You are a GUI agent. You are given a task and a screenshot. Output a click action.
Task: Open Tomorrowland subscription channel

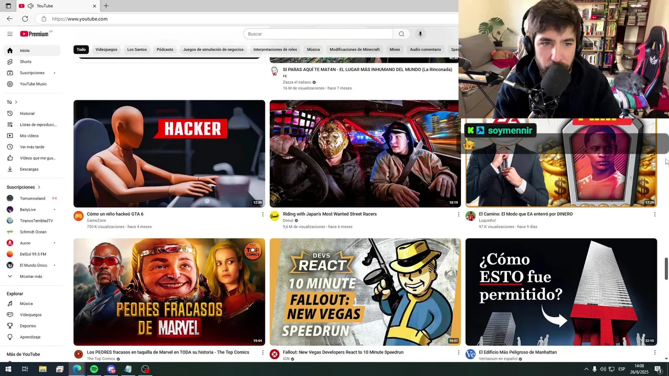coord(32,198)
